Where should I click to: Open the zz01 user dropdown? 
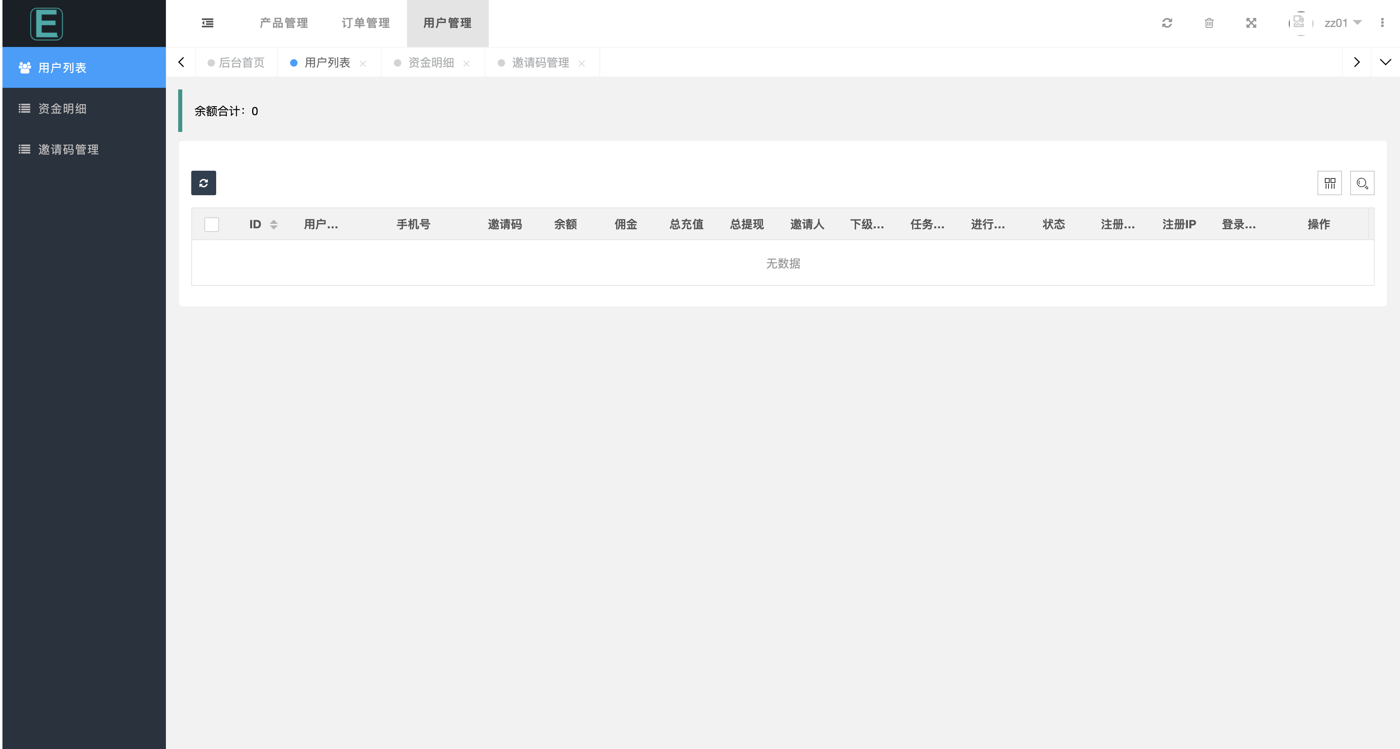(x=1342, y=23)
